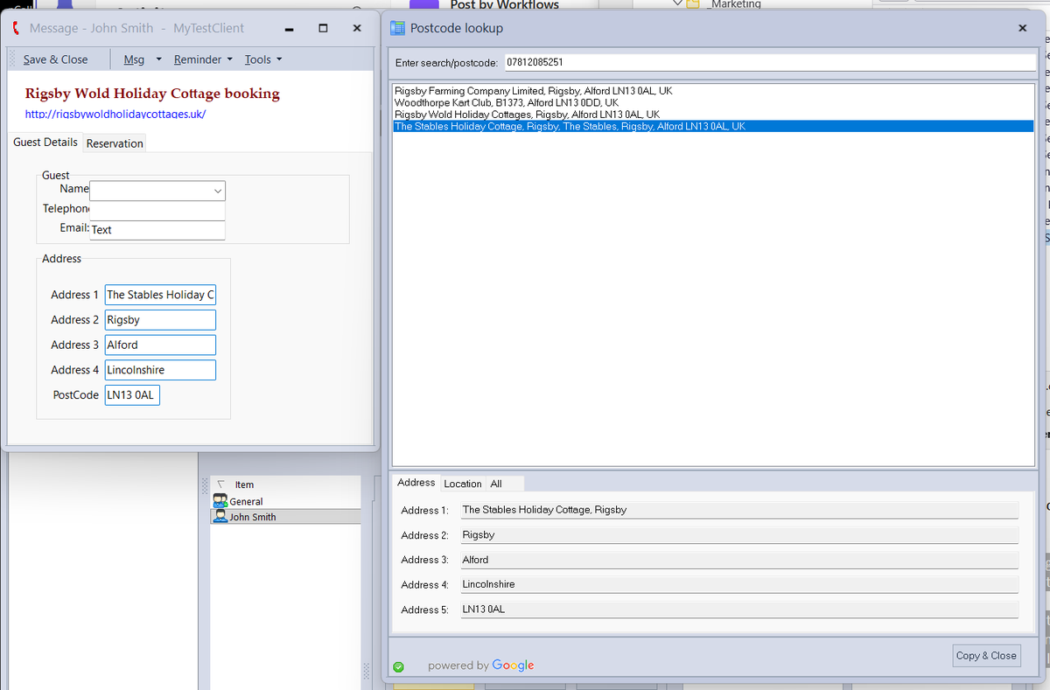
Task: Click the Enter search/postcode input box
Action: tap(768, 63)
